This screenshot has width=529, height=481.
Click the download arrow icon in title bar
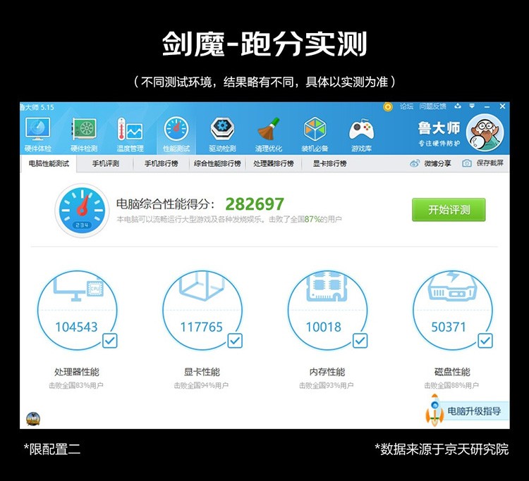coord(458,106)
